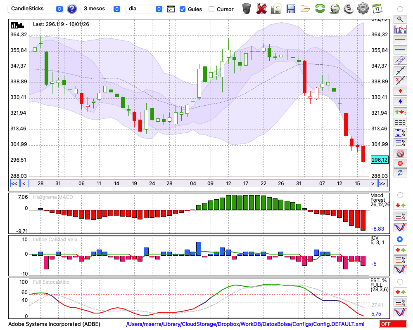Select the Macd Forest panel radio button
Image resolution: width=413 pixels, height=330 pixels.
[x=400, y=195]
